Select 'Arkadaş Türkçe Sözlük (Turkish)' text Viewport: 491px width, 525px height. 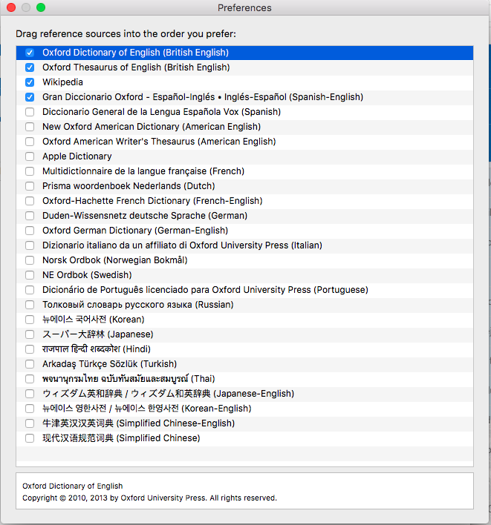[109, 364]
